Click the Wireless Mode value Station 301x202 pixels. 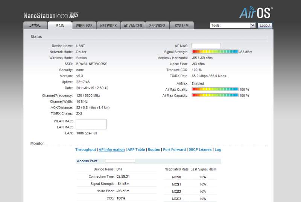[x=81, y=58]
